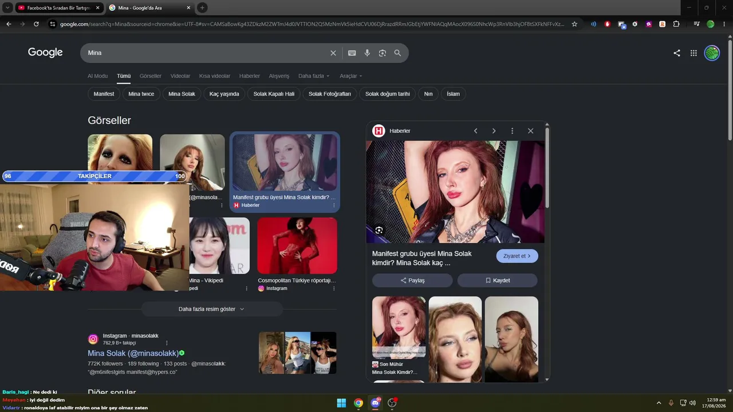This screenshot has width=733, height=412.
Task: Click the Manifest suggestion chip
Action: point(104,94)
